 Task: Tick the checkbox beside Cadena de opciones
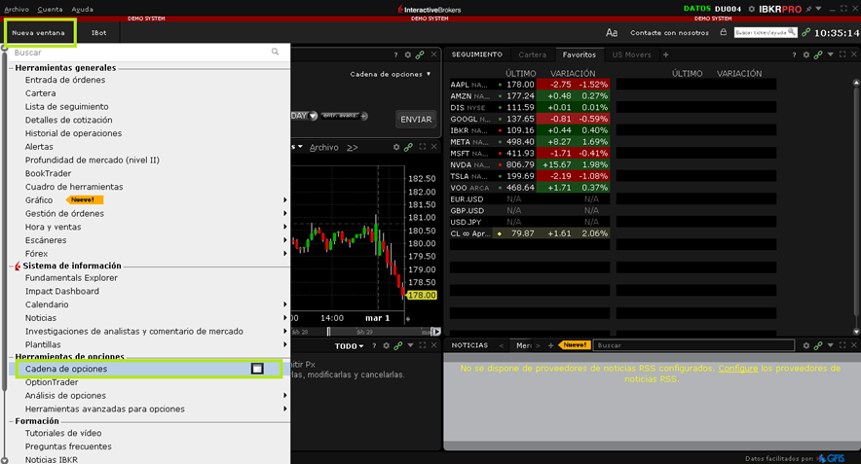pyautogui.click(x=257, y=369)
